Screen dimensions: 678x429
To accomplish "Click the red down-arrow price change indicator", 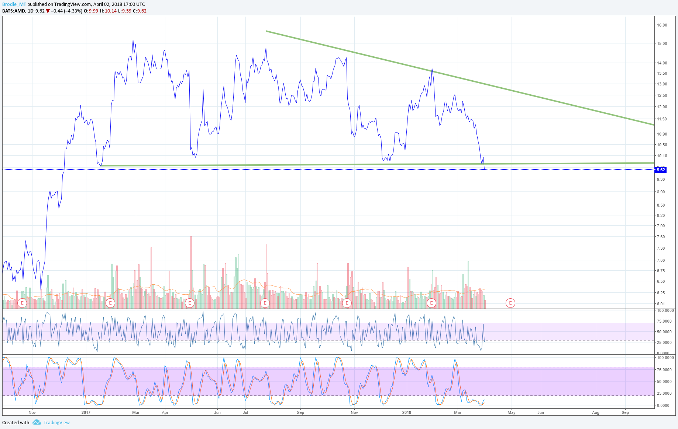I will point(48,11).
